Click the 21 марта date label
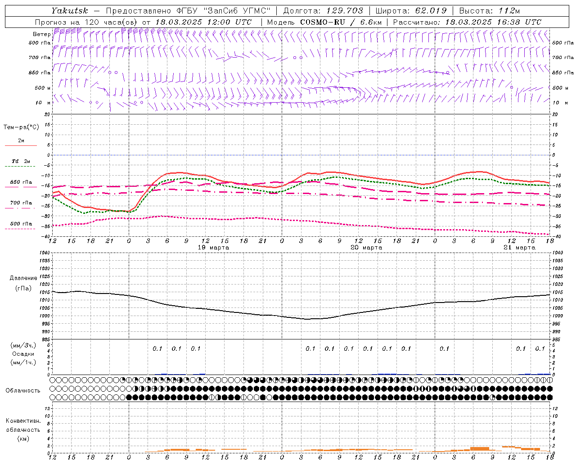 pyautogui.click(x=519, y=248)
